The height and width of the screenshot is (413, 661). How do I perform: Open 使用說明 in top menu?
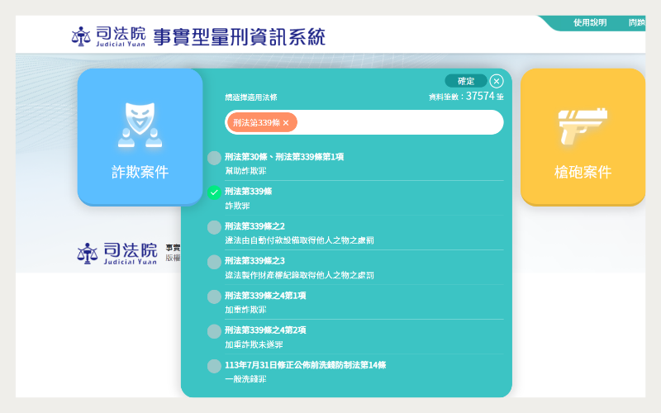tap(590, 23)
